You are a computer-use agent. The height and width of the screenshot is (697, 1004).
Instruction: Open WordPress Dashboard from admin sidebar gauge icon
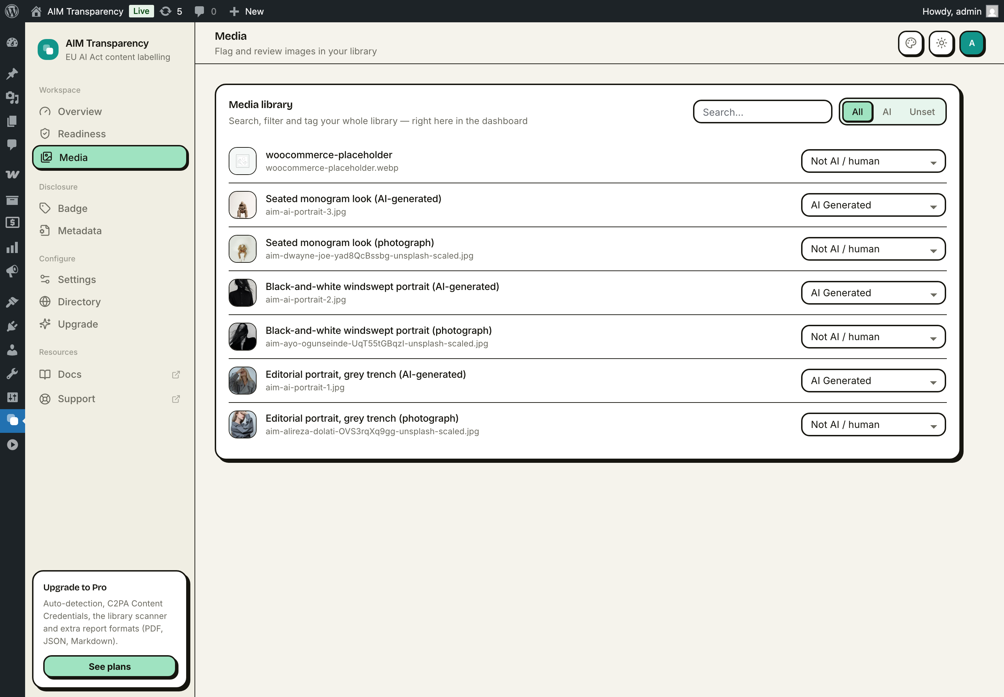(12, 43)
